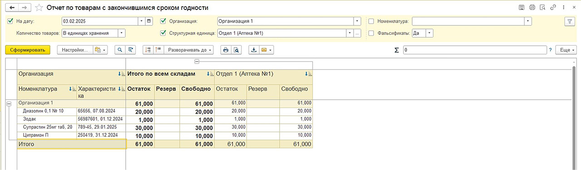
Task: Open Номенклатура dropdown arrow
Action: pos(528,21)
